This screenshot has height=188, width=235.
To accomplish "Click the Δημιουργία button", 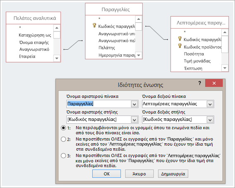I will coord(173,174).
